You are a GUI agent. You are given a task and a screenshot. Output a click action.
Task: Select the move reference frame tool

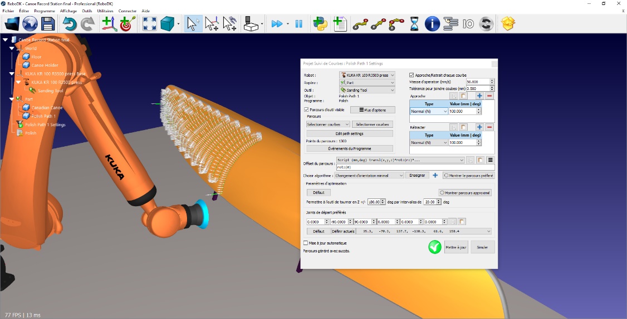pos(212,24)
